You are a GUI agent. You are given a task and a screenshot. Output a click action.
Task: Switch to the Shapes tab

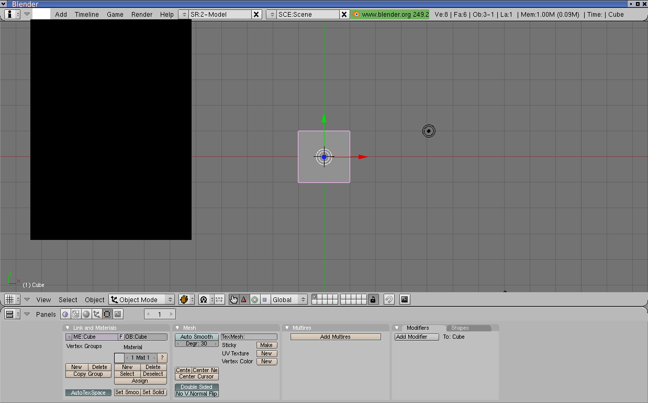tap(460, 328)
